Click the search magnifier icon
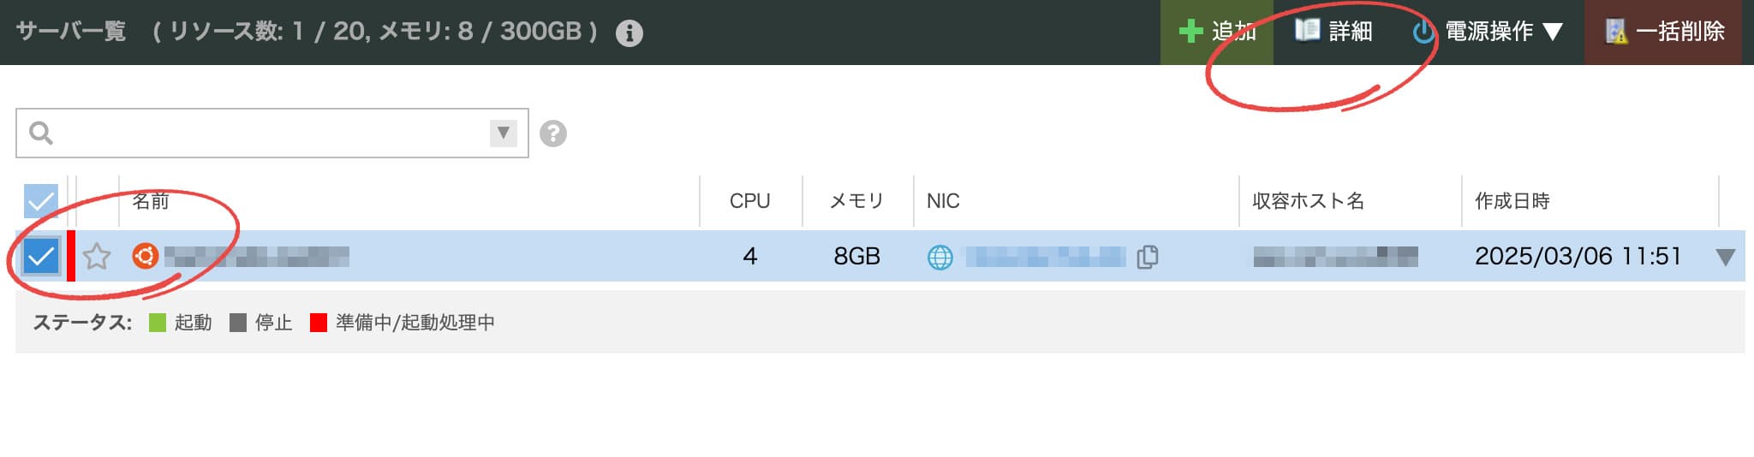 pos(41,133)
